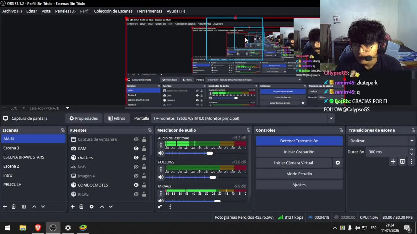The image size is (417, 234).
Task: Open scene filters icon in Escenas toolbar
Action: tap(24, 207)
